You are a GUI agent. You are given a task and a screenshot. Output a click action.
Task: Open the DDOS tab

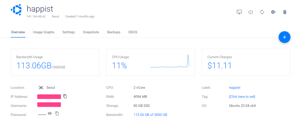133,32
